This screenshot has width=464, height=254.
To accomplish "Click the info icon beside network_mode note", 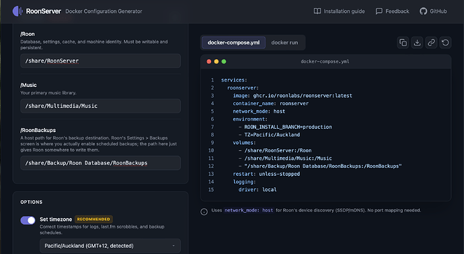I will click(204, 212).
